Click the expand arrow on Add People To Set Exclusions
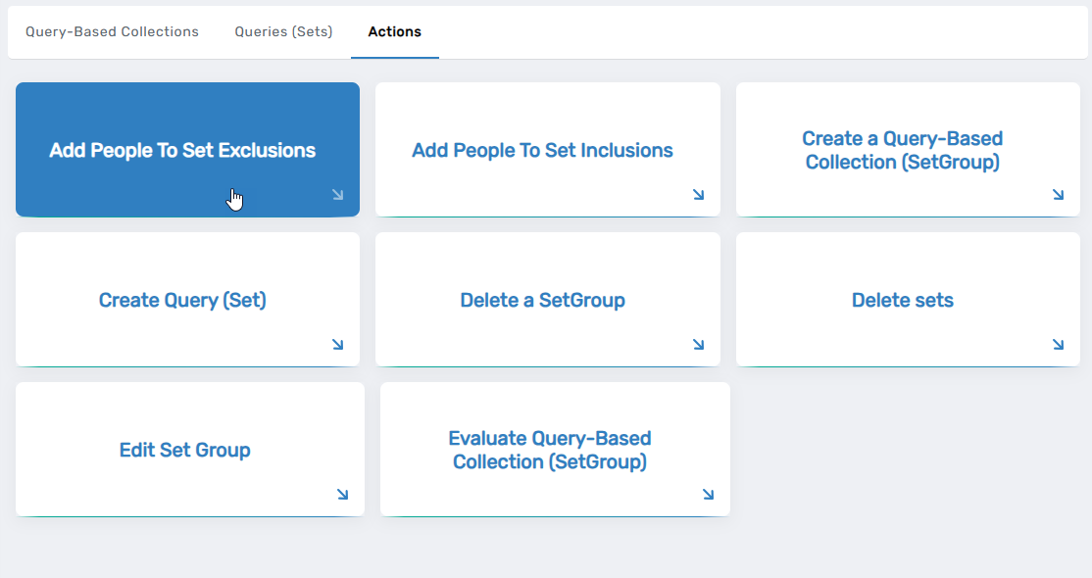Screen dimensions: 1092x578 coord(338,195)
